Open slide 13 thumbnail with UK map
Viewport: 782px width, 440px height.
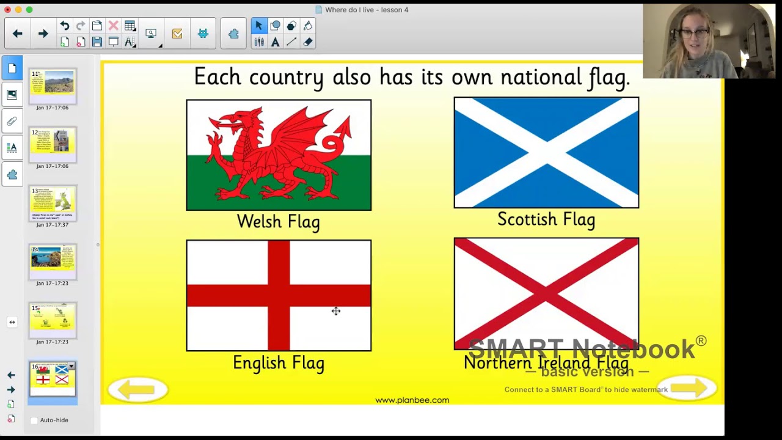(x=53, y=203)
